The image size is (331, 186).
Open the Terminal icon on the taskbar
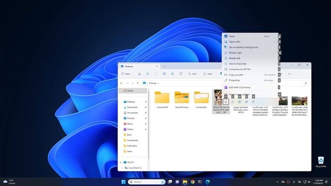coord(200,182)
